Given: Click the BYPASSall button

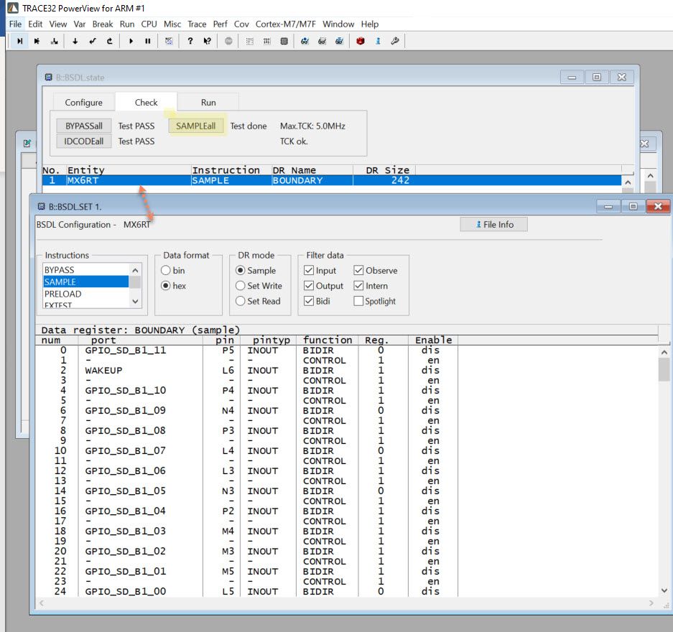Looking at the screenshot, I should [84, 126].
